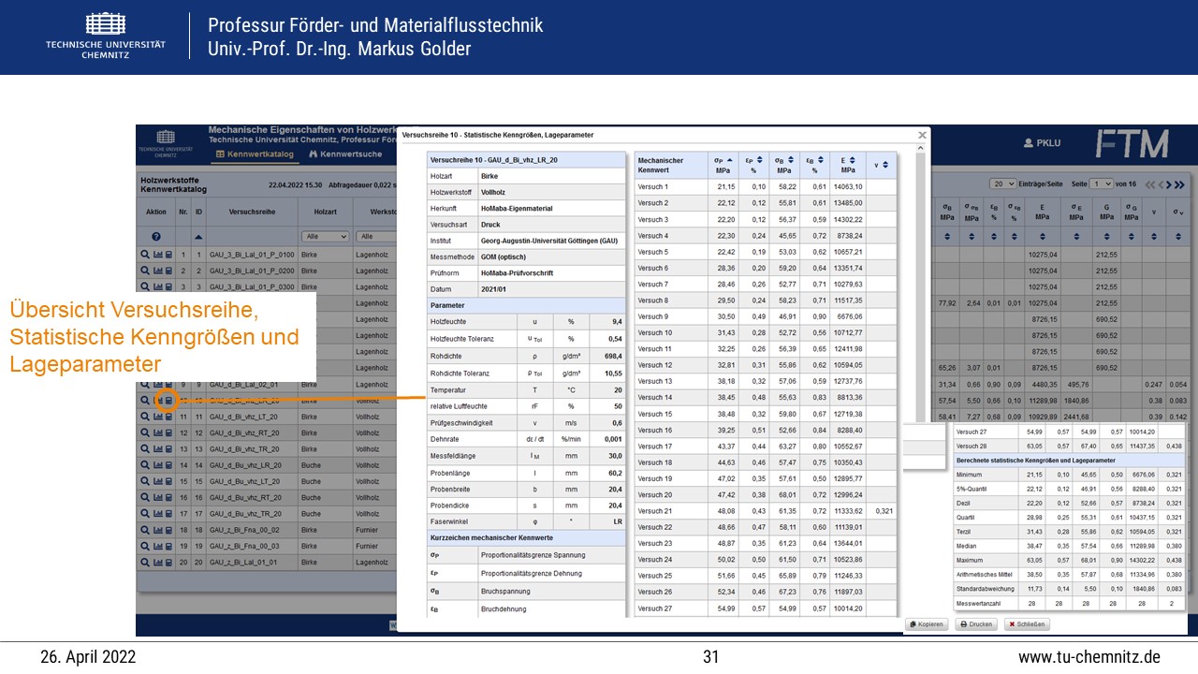Sort dialog table by εP column

759,160
